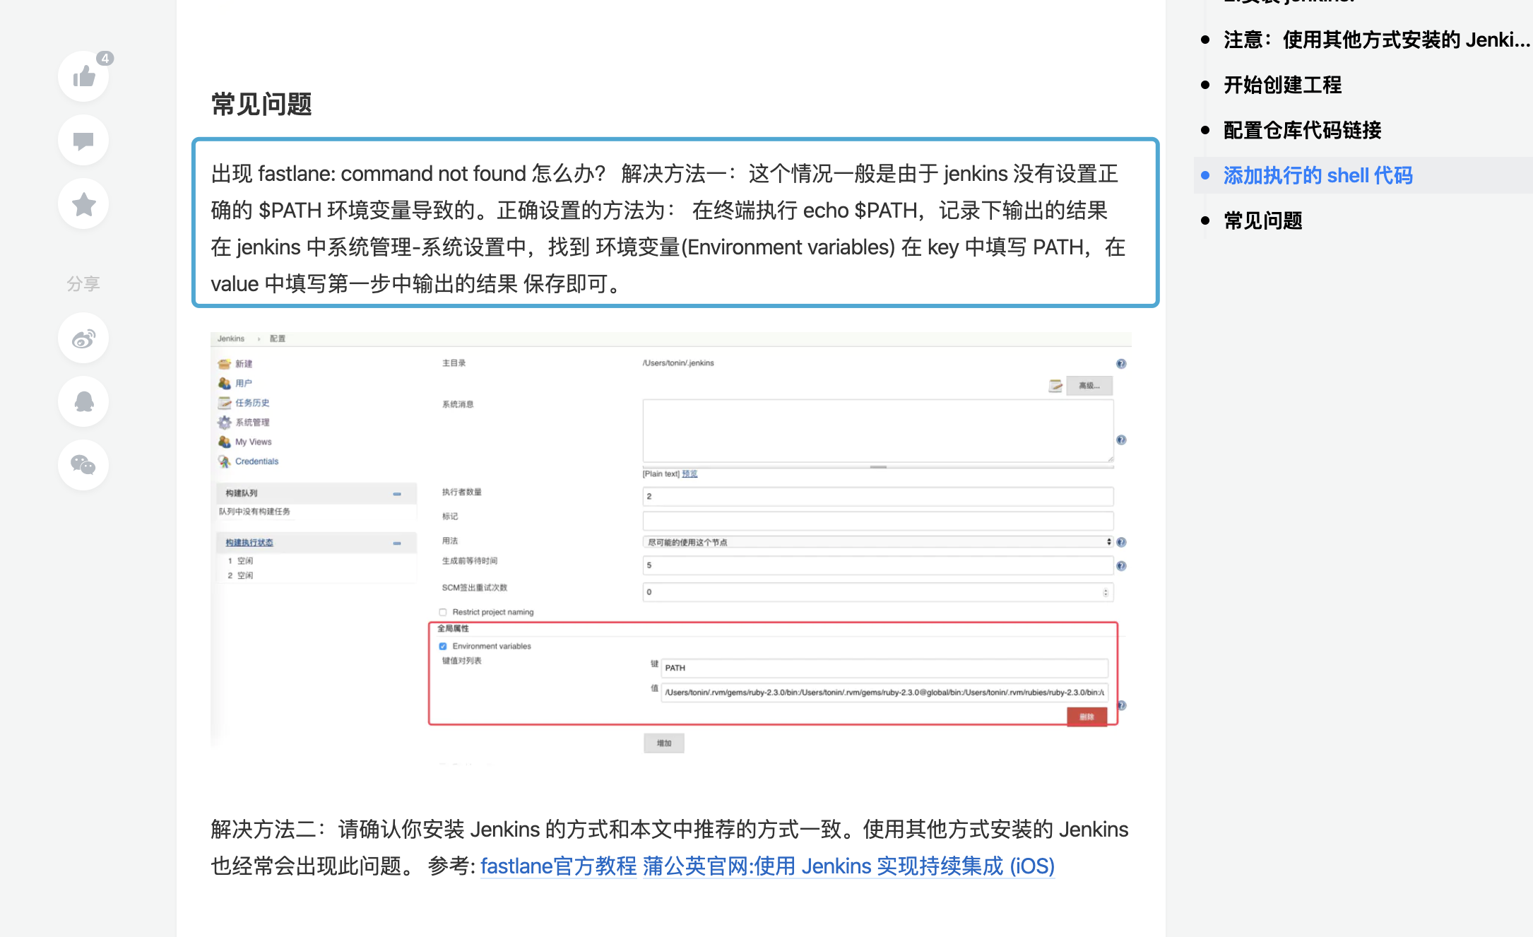Click the thumbs-up like icon
The height and width of the screenshot is (937, 1533).
coord(83,76)
